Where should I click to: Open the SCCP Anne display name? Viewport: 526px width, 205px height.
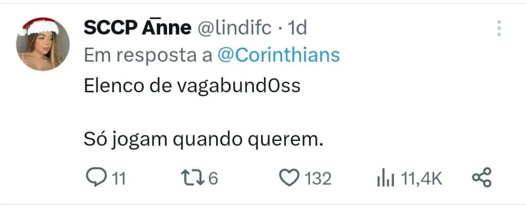[x=137, y=29]
